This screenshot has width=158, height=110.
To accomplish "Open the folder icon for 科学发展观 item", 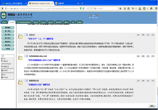I will (x=20, y=58).
